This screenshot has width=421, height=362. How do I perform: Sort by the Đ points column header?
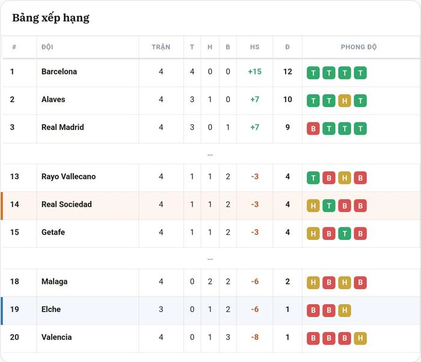(x=287, y=47)
